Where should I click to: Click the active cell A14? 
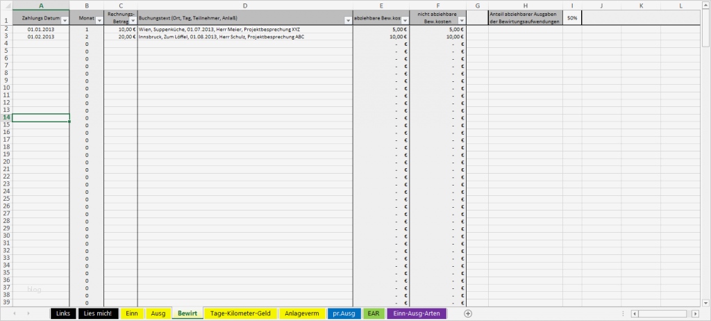coord(41,117)
